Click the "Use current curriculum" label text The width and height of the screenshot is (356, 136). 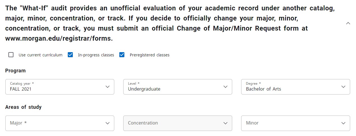pyautogui.click(x=40, y=55)
